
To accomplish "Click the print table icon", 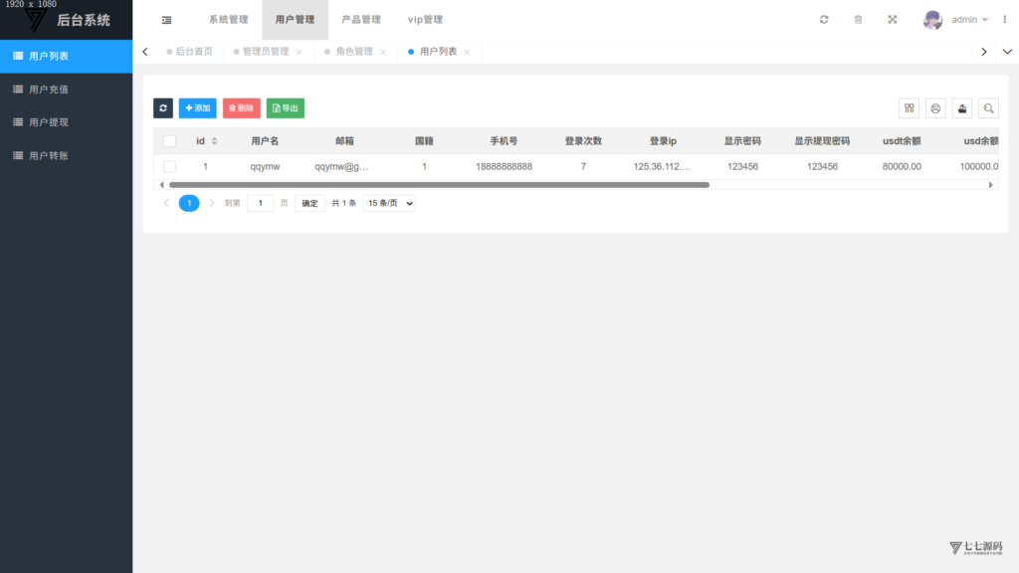I will tap(935, 108).
